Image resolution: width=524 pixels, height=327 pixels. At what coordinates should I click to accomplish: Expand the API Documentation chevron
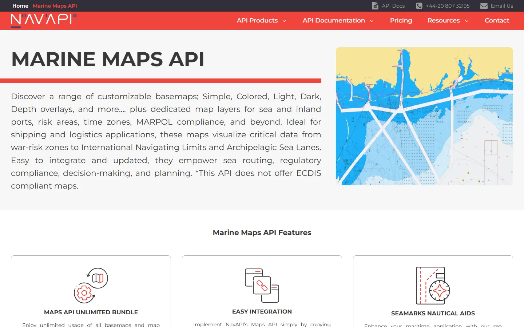point(372,21)
